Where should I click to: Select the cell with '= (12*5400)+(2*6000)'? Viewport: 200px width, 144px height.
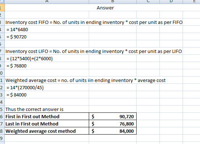click(x=47, y=58)
